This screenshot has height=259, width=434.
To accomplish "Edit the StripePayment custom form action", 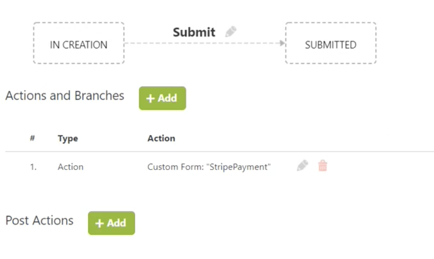I will point(302,166).
